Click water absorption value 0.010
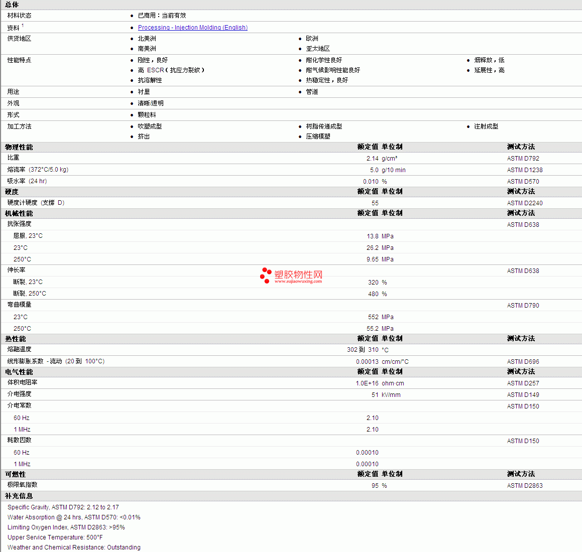 (371, 181)
